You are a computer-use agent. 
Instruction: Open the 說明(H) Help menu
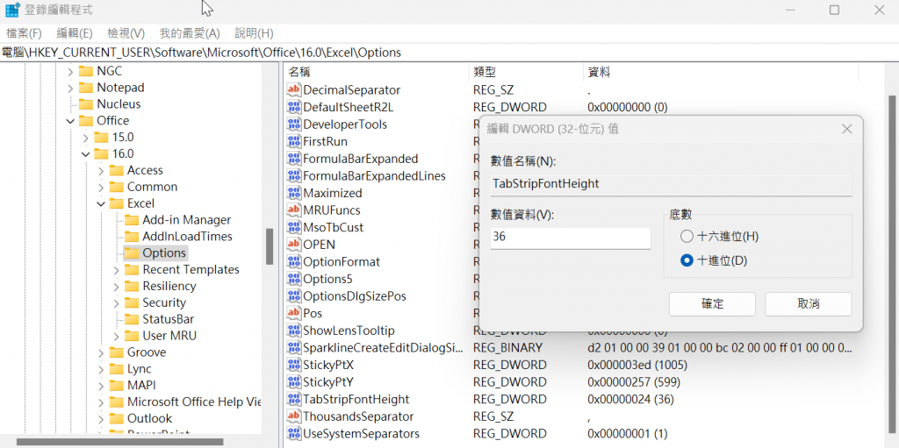(254, 33)
